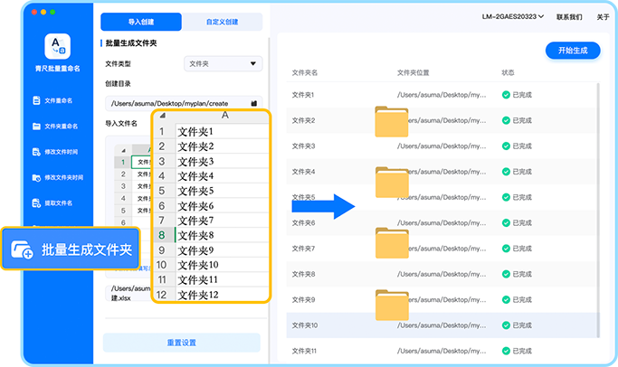Viewport: 618px width, 367px height.
Task: Click the browse folder icon beside 创建目录 path
Action: click(254, 104)
